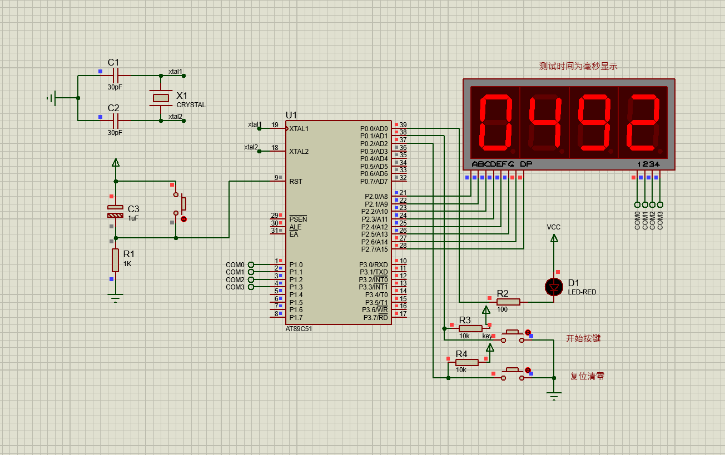725x455 pixels.
Task: Click the ALE pin label
Action: 295,227
